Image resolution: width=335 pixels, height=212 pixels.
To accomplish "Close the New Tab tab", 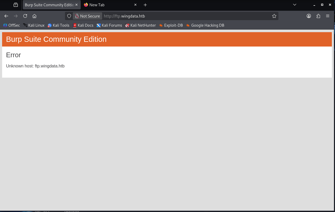I will click(x=135, y=5).
